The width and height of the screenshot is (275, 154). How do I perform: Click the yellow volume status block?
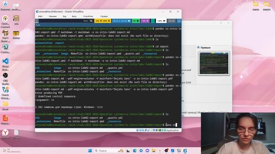[103, 21]
